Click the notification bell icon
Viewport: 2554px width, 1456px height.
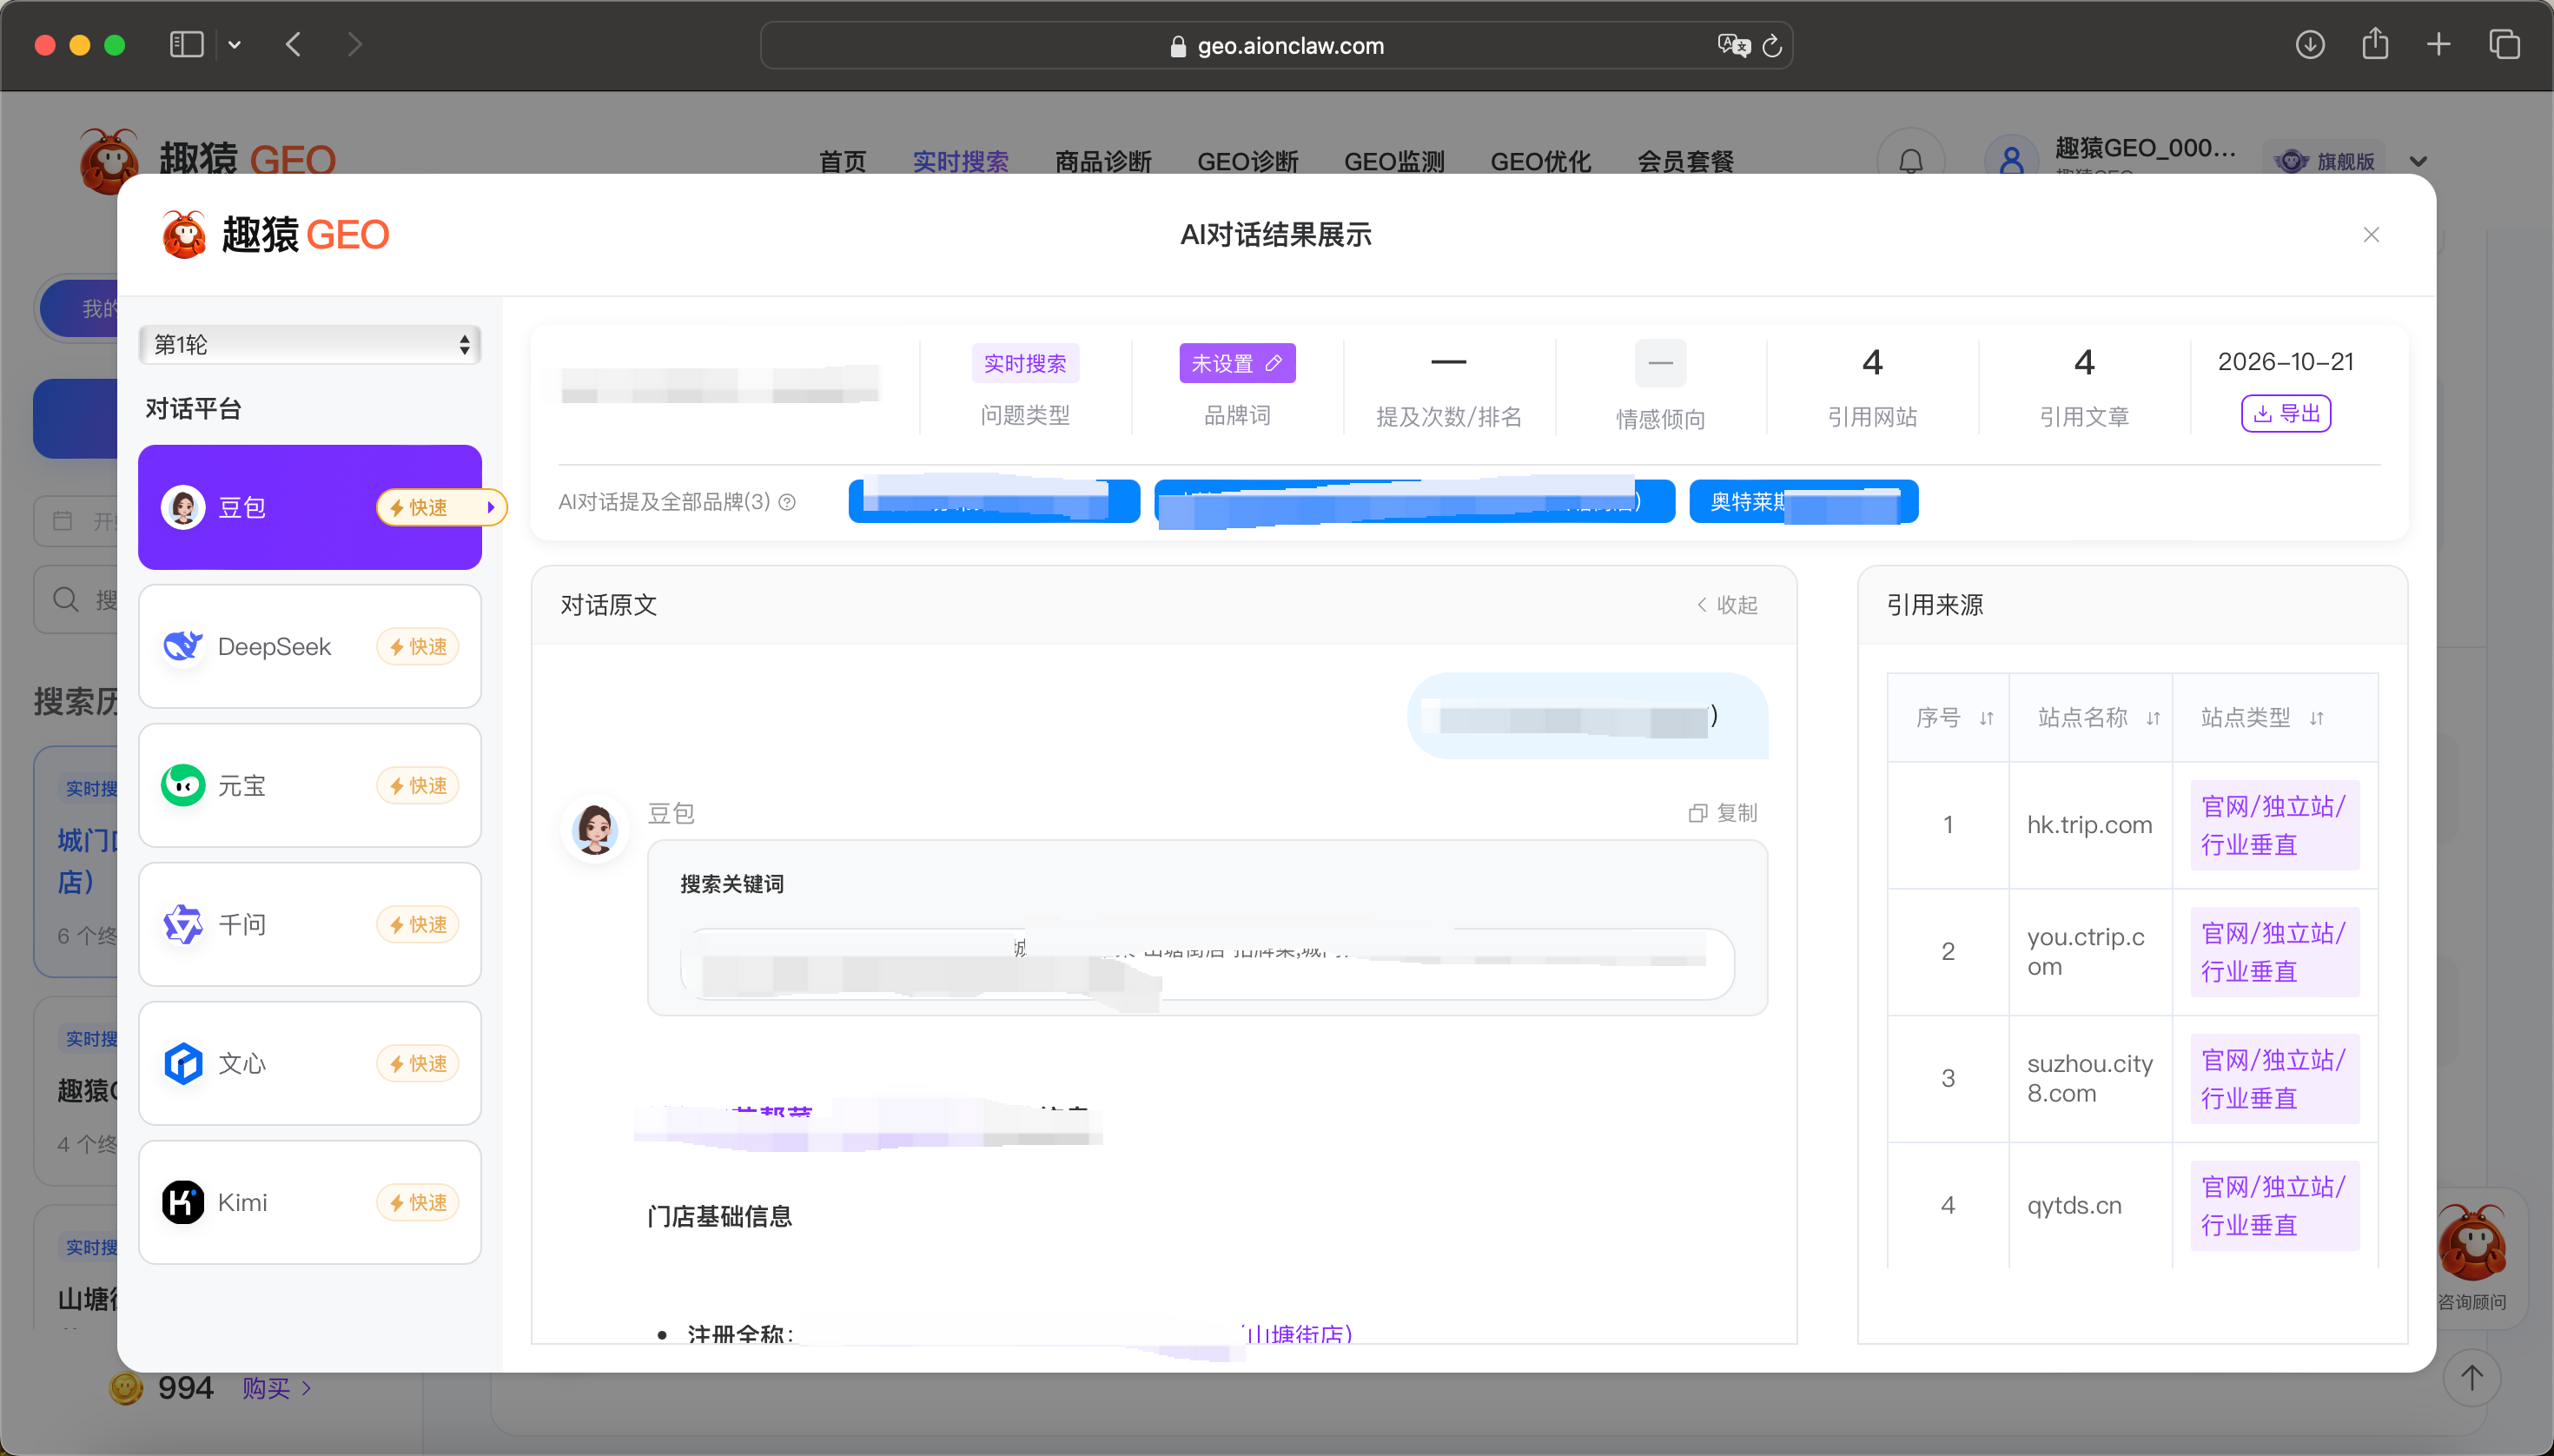click(1911, 161)
